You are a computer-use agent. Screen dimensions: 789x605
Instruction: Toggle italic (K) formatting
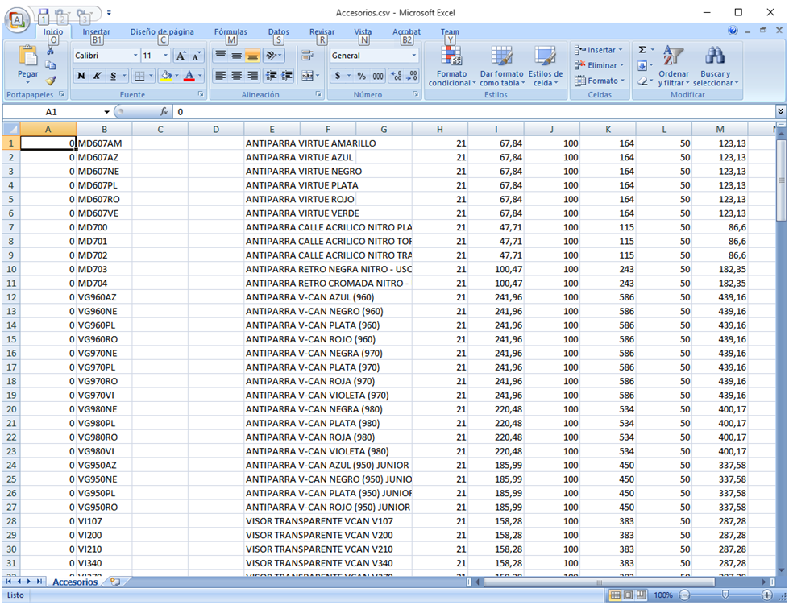[x=98, y=76]
